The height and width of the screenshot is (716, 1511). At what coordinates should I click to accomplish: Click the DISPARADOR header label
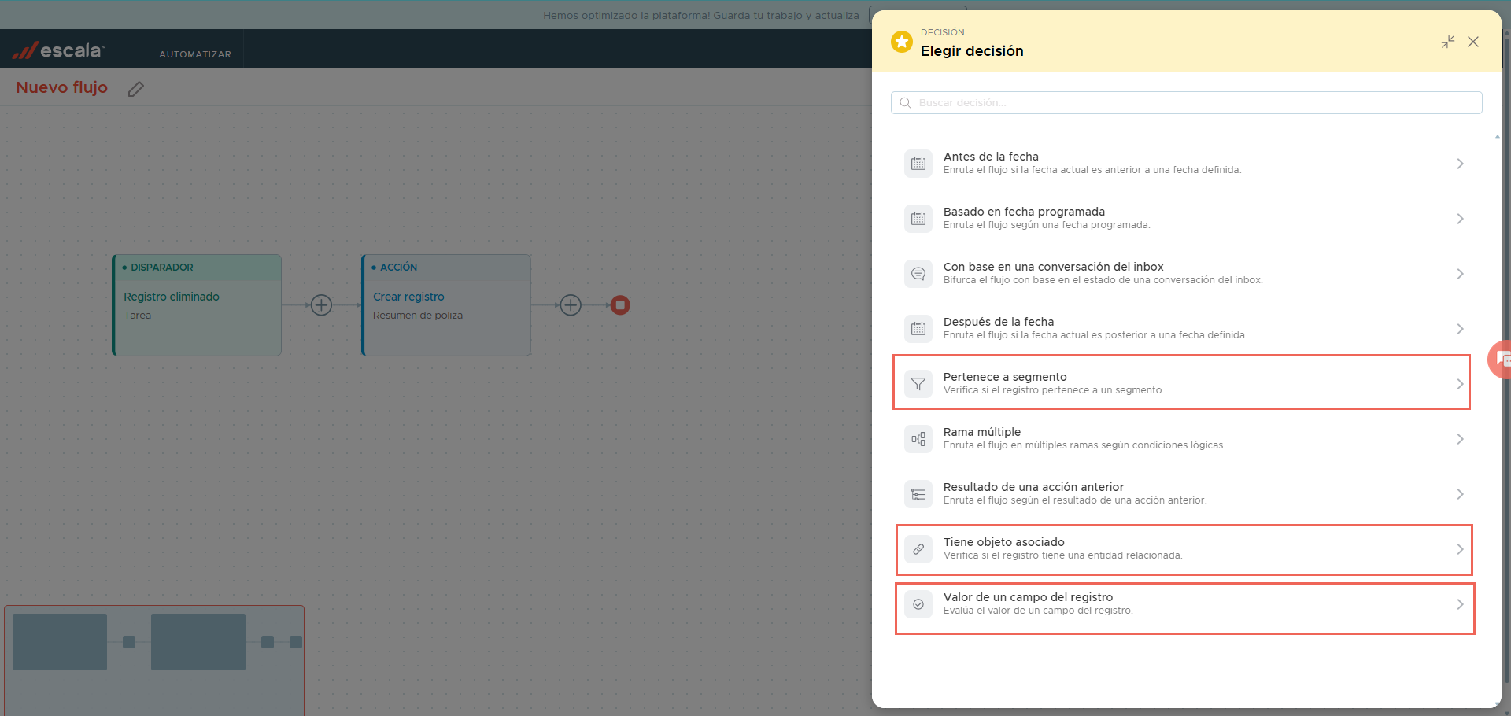click(162, 268)
